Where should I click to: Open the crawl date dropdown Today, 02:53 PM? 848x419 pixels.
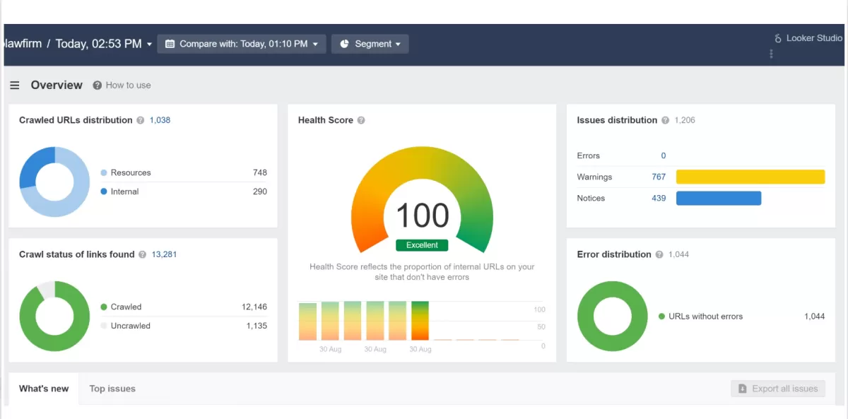pos(104,44)
